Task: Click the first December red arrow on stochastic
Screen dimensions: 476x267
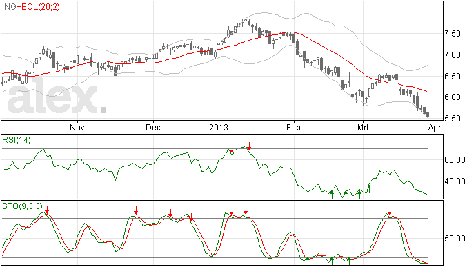Action: [170, 213]
